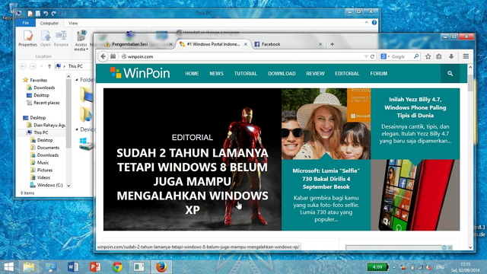Open the Firefox hamburger menu
This screenshot has height=274, width=487.
point(466,56)
